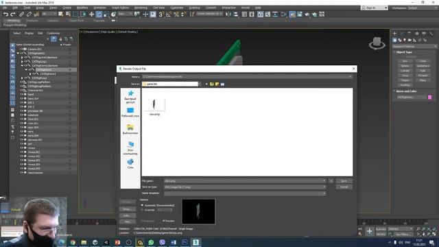Click the ViewCube in the viewport
The height and width of the screenshot is (247, 439).
point(377,43)
